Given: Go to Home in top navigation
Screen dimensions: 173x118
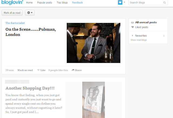Looking at the screenshot, I should [29, 2].
